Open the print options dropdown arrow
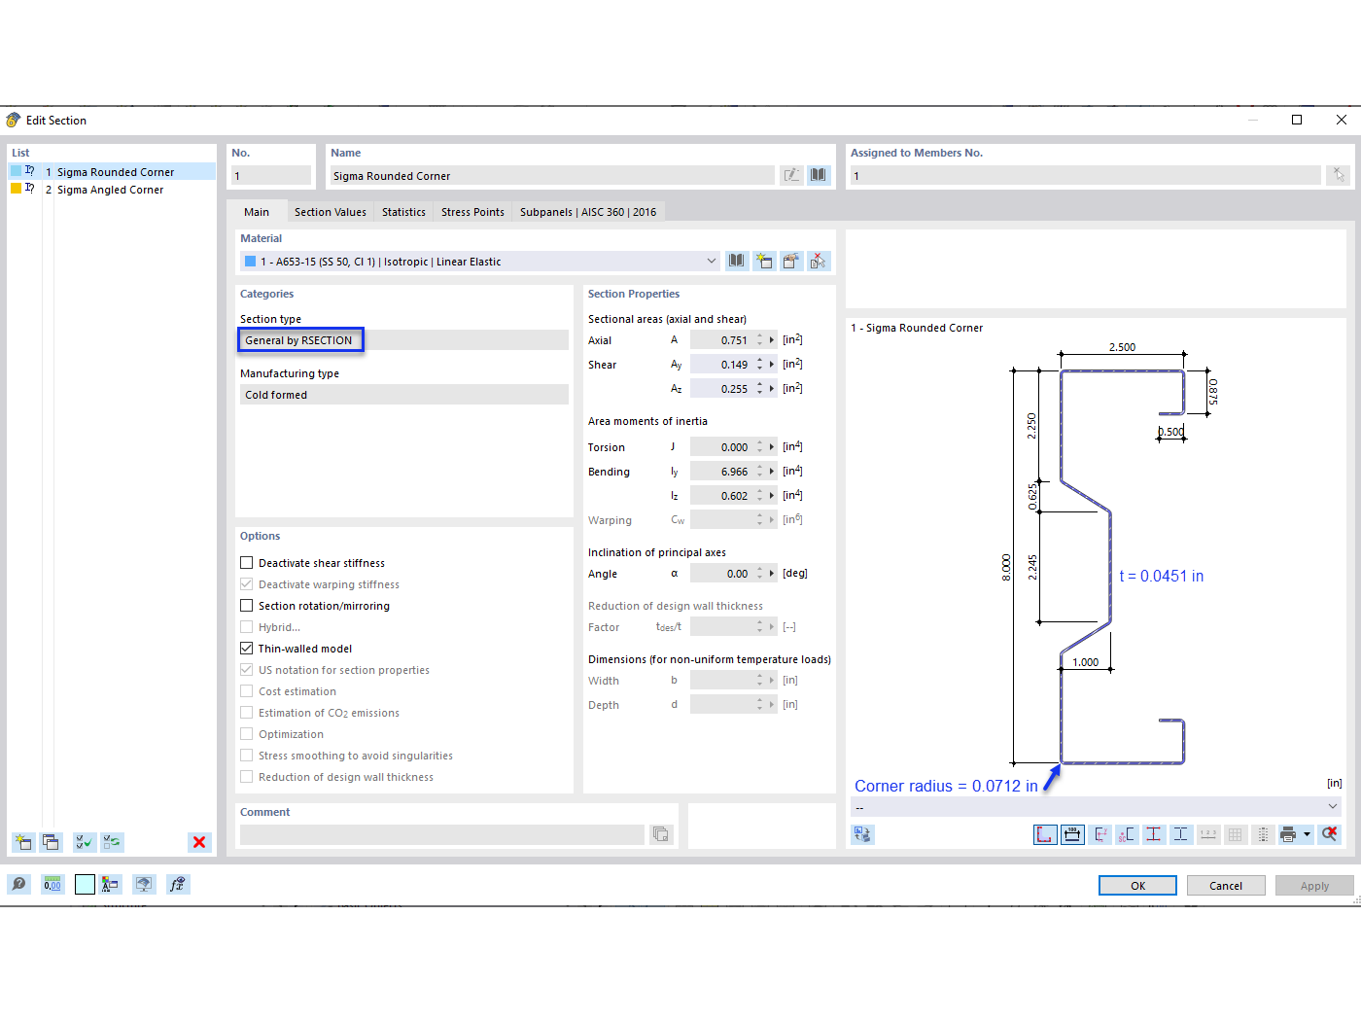This screenshot has height=1021, width=1361. 1308,834
